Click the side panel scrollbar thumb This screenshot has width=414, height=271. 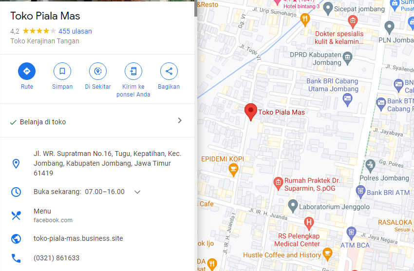pyautogui.click(x=196, y=8)
